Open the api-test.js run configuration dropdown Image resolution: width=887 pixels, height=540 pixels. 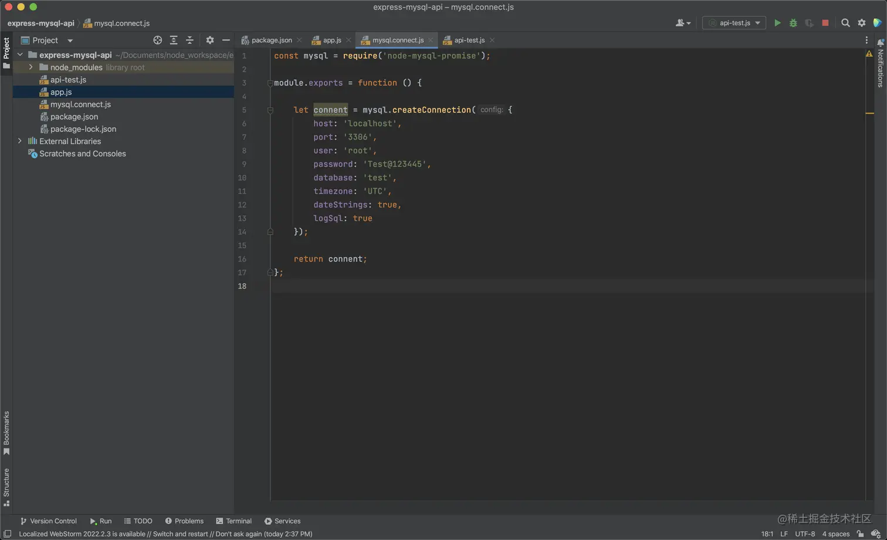(x=734, y=23)
